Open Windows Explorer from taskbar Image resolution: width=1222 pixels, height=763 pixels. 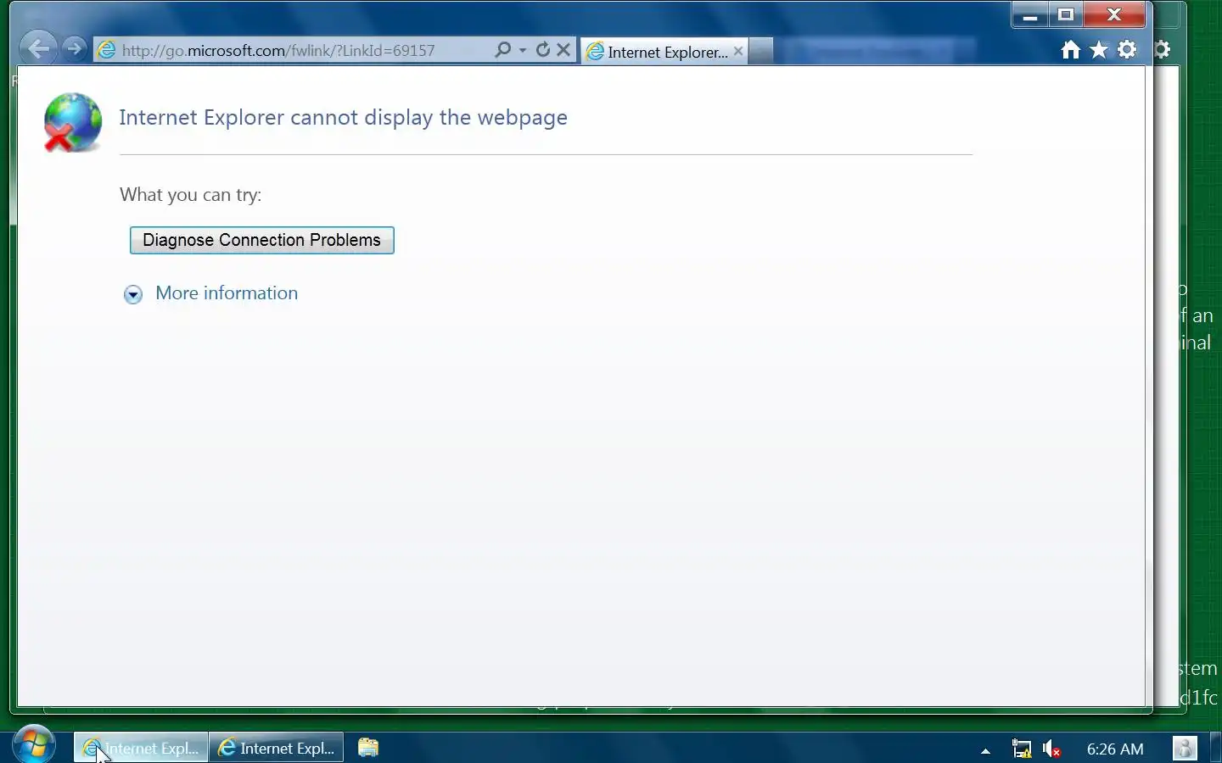point(368,748)
